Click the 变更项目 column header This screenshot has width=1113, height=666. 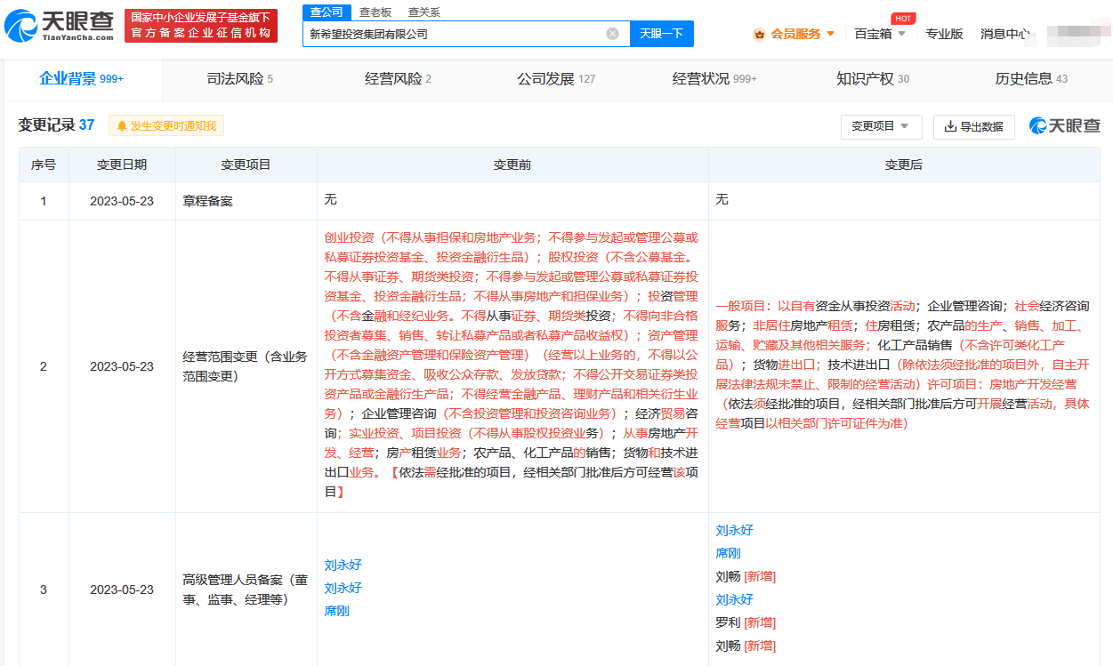[x=246, y=164]
